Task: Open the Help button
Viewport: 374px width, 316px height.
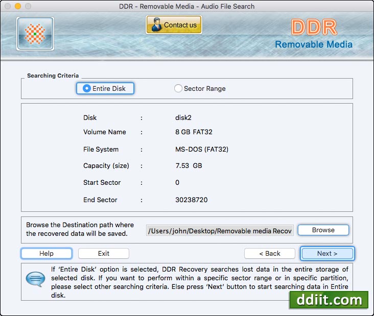Action: point(46,253)
